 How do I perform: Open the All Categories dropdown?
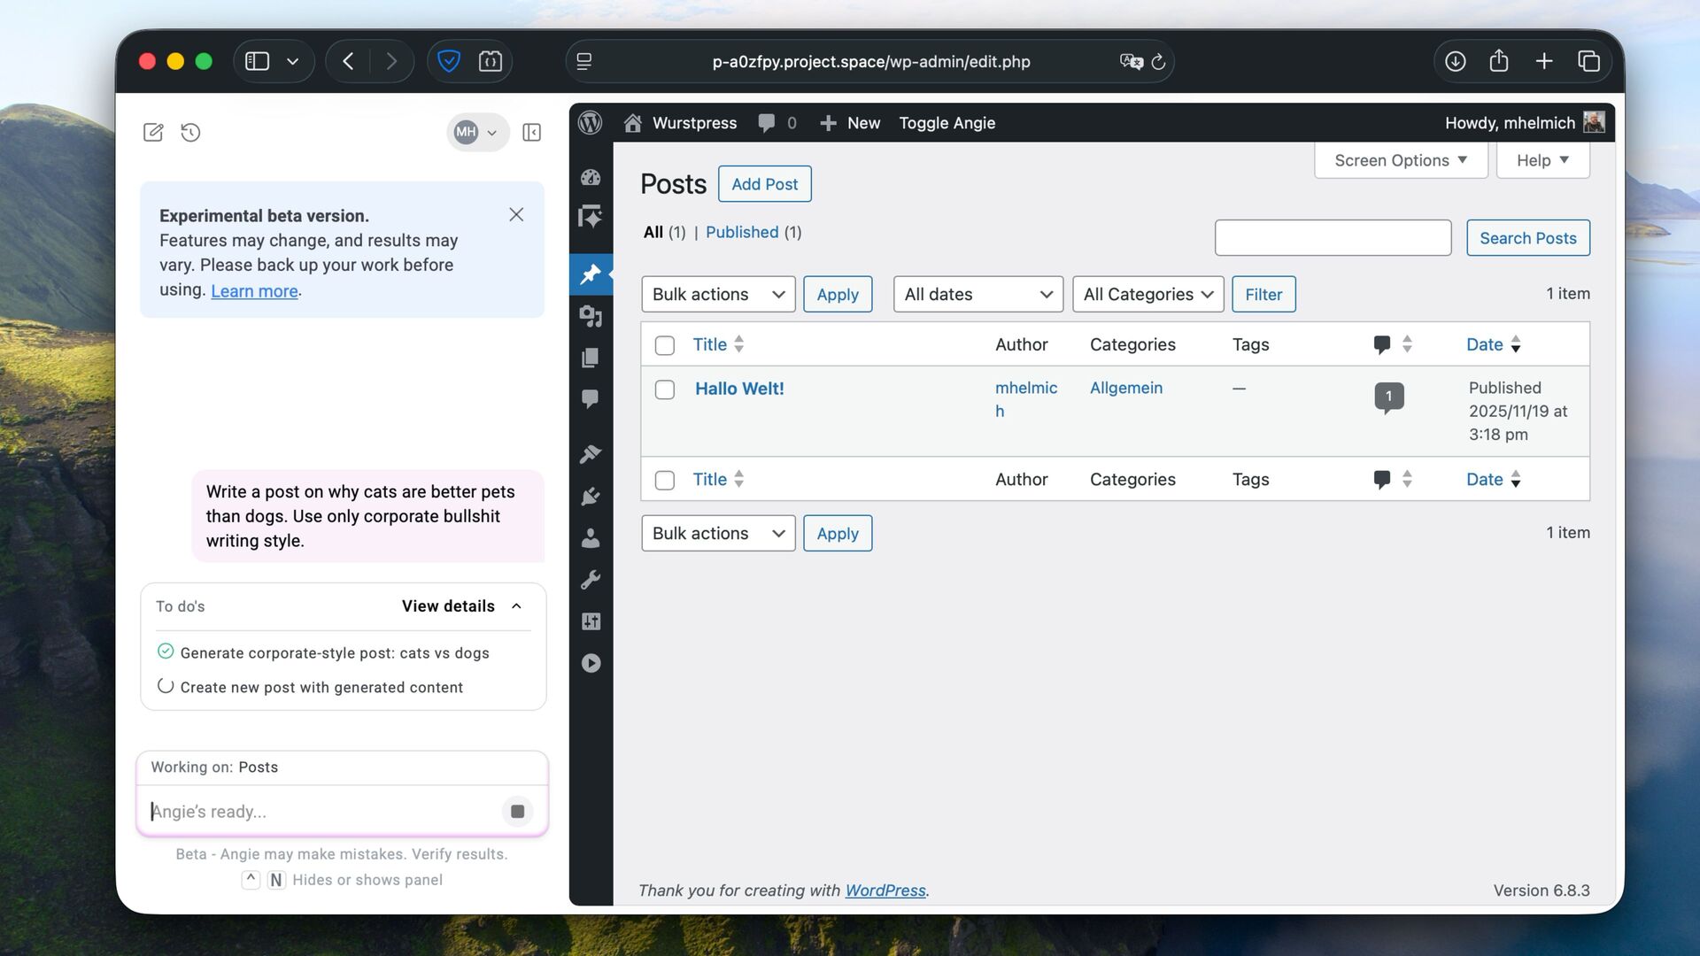[x=1147, y=294]
